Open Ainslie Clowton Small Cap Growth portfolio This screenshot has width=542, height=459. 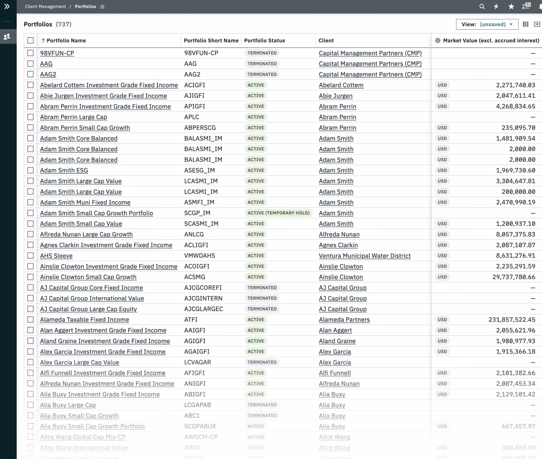click(88, 277)
